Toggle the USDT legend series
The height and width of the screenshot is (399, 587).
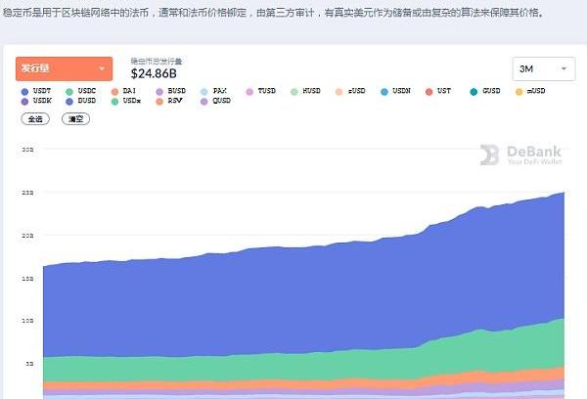point(36,91)
